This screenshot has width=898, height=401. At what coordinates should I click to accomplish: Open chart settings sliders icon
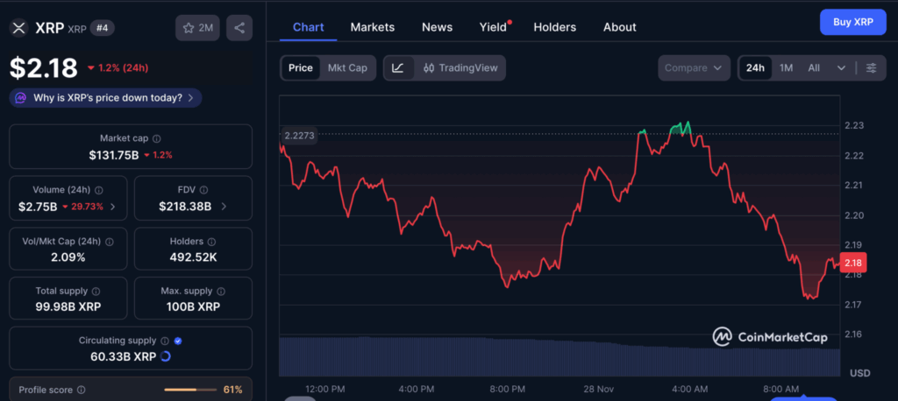tap(871, 68)
